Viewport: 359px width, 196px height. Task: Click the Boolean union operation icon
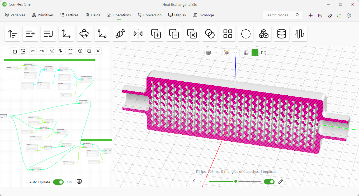point(156,34)
